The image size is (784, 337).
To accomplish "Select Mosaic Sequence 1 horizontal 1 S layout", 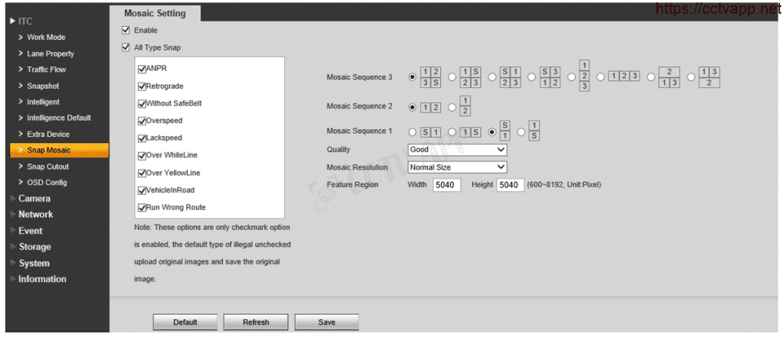I will [x=452, y=131].
